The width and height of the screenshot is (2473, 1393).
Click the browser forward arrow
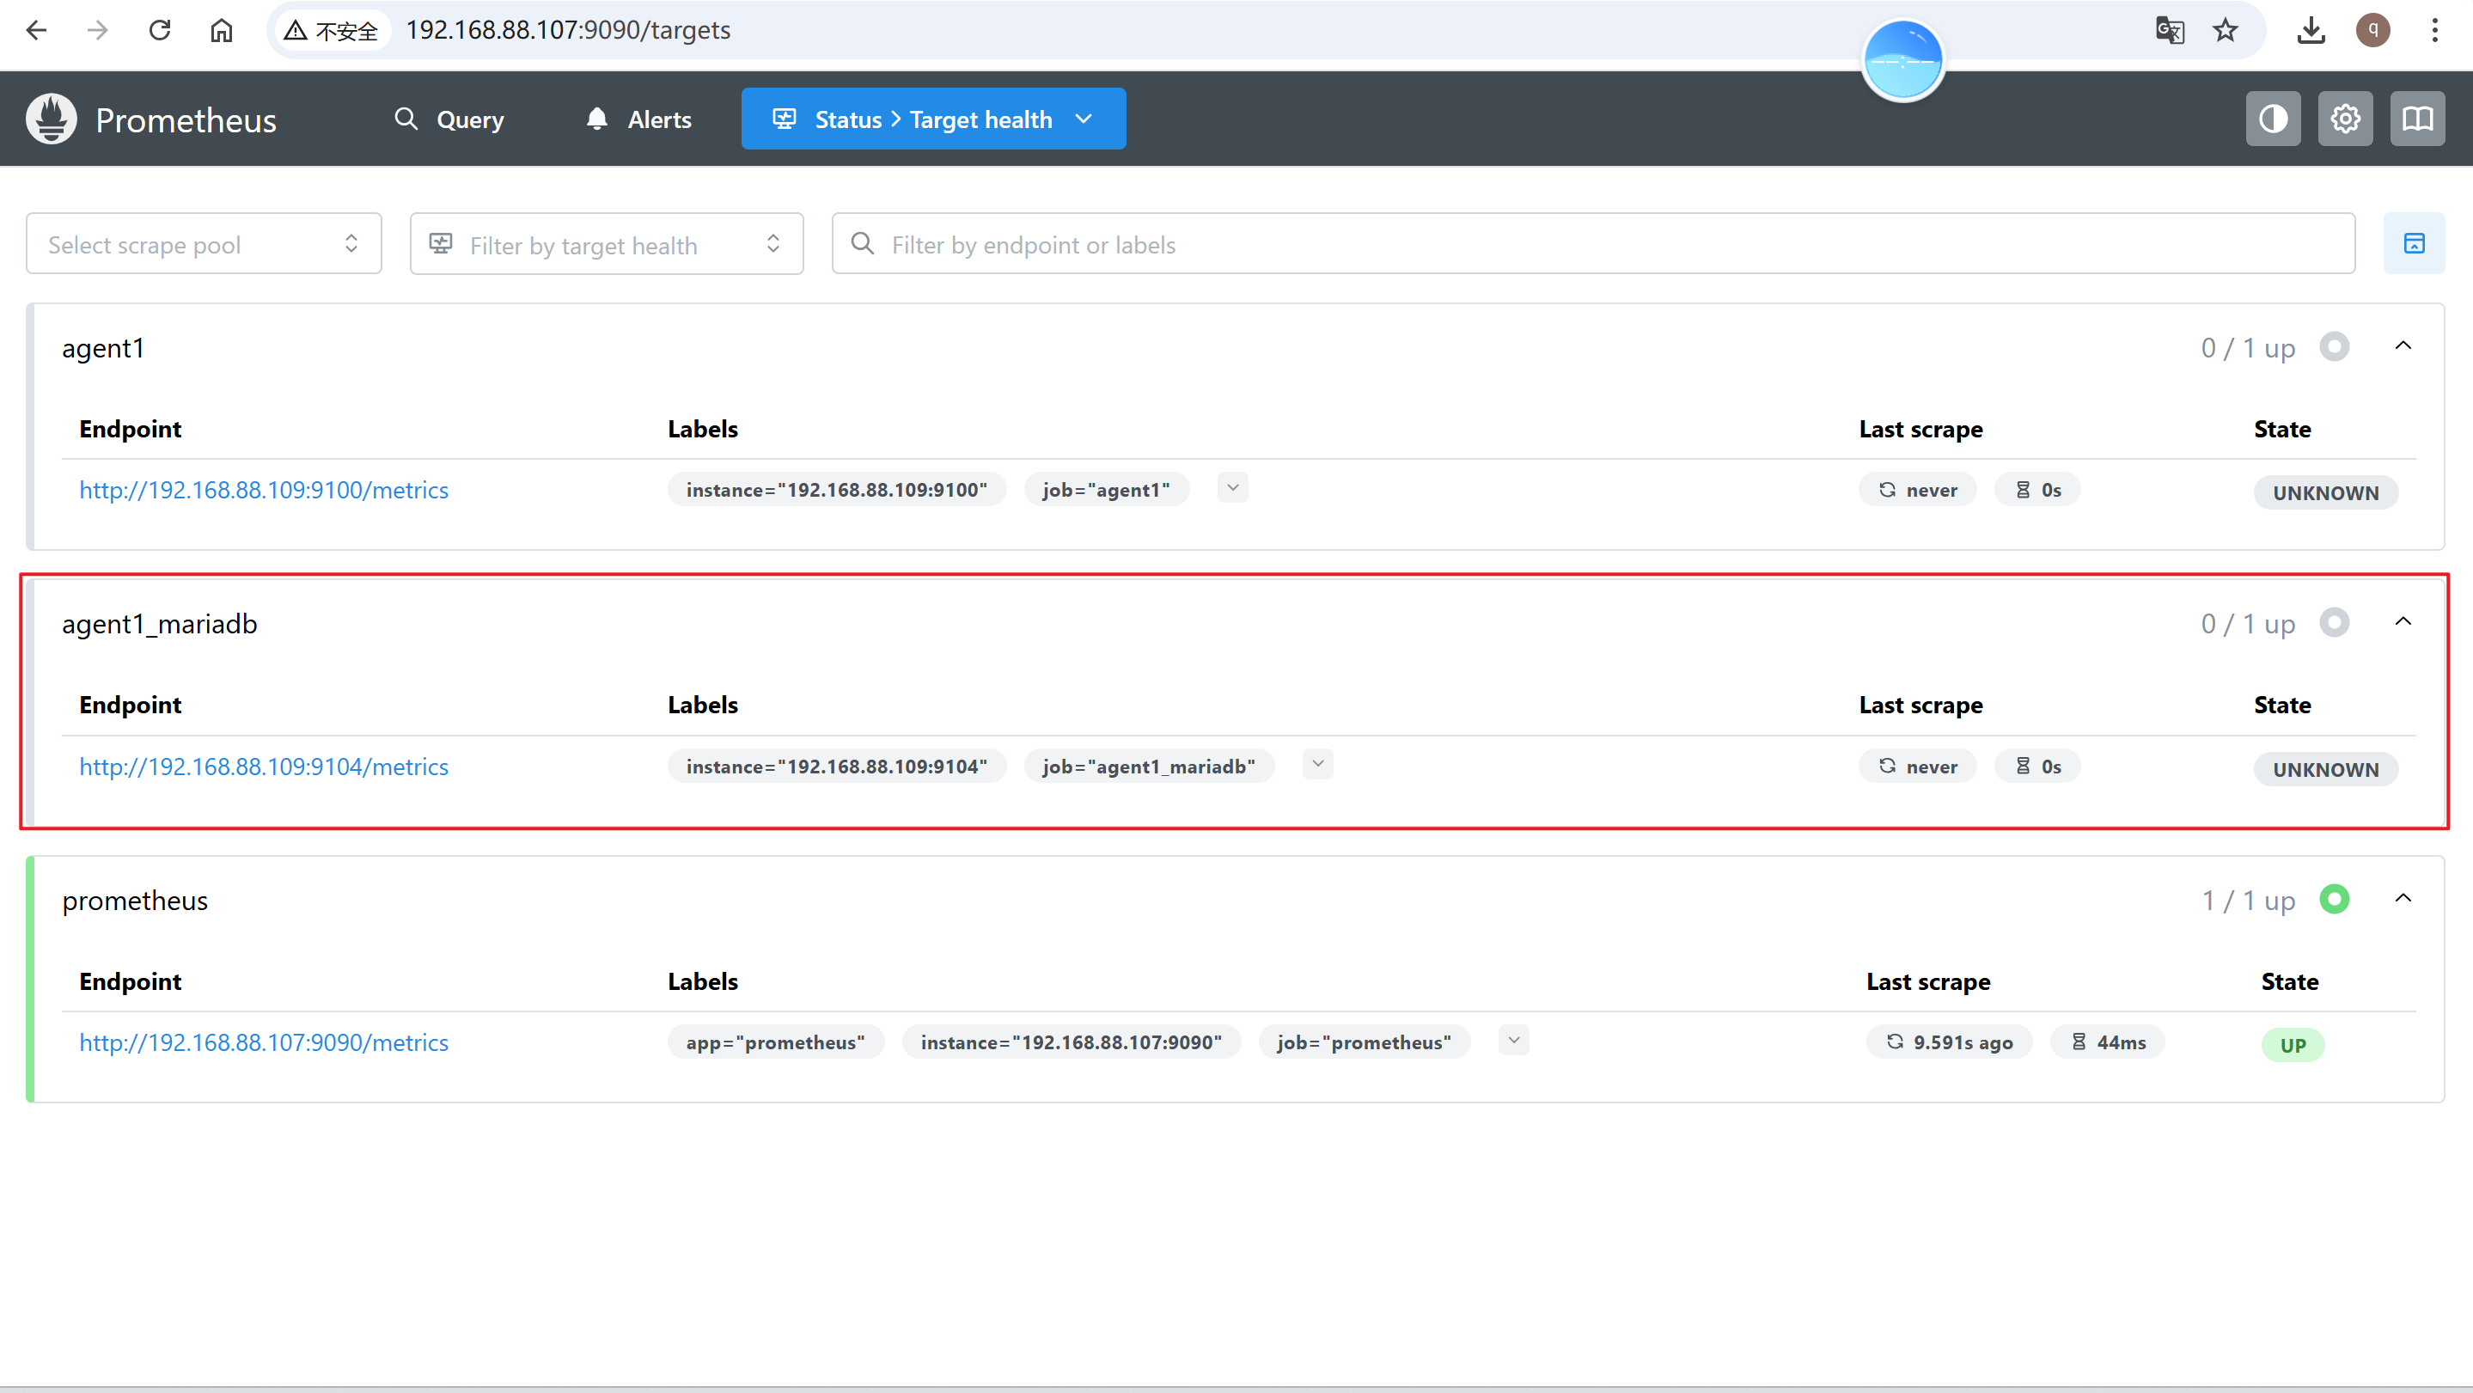point(98,31)
